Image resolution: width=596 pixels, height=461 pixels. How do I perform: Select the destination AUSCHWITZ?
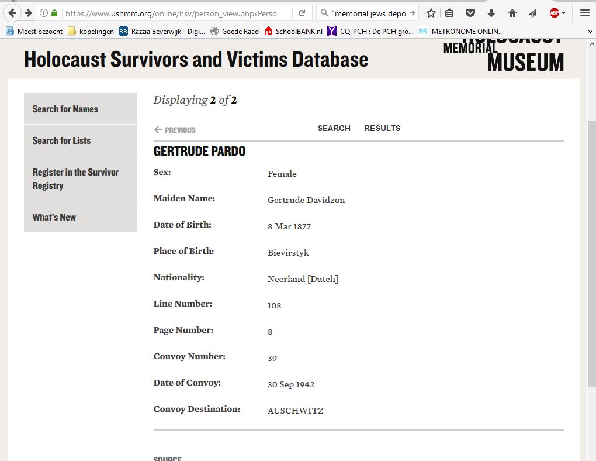pos(295,411)
